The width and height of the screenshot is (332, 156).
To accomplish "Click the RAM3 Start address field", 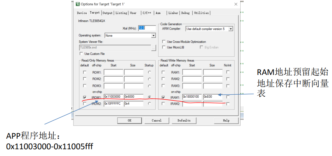I will 192,86.
